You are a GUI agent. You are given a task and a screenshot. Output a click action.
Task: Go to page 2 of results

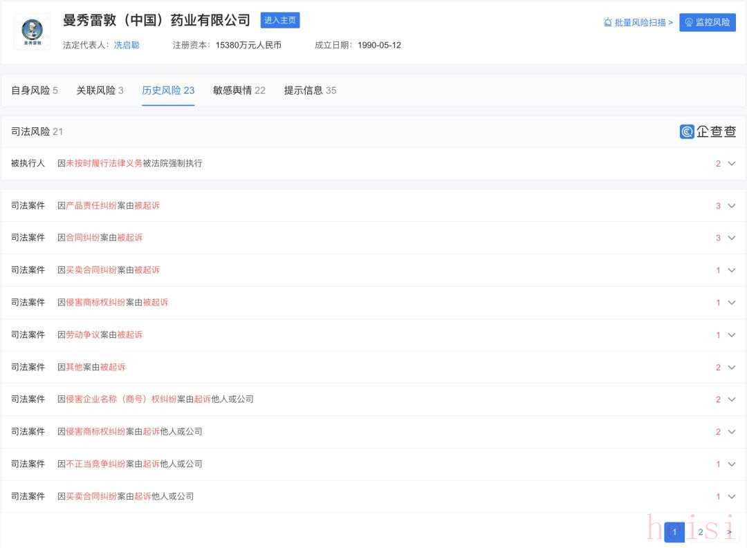(700, 532)
